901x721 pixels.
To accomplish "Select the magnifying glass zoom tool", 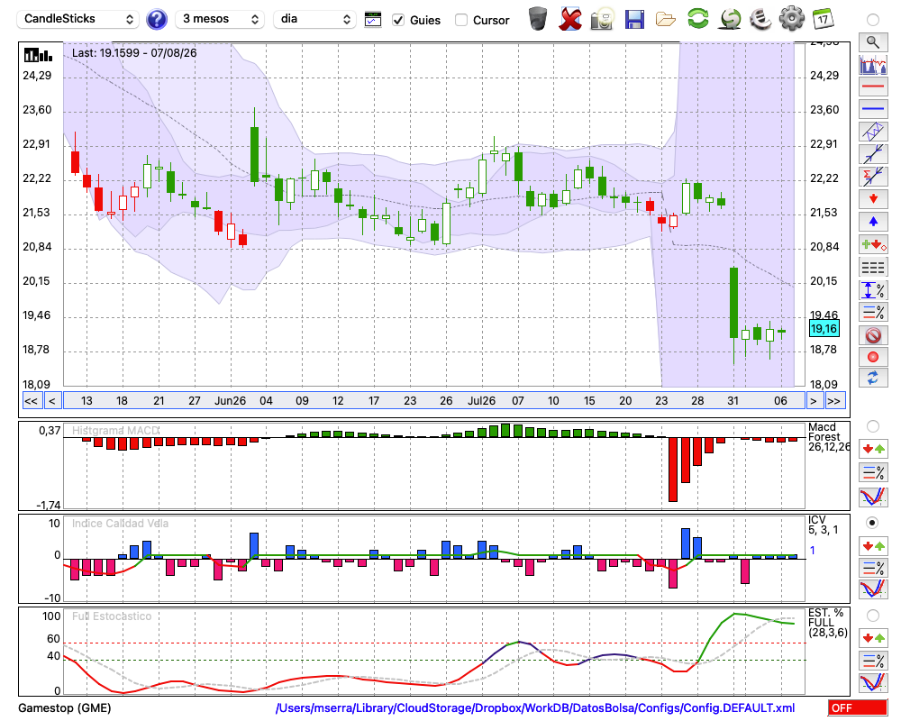I will tap(873, 42).
